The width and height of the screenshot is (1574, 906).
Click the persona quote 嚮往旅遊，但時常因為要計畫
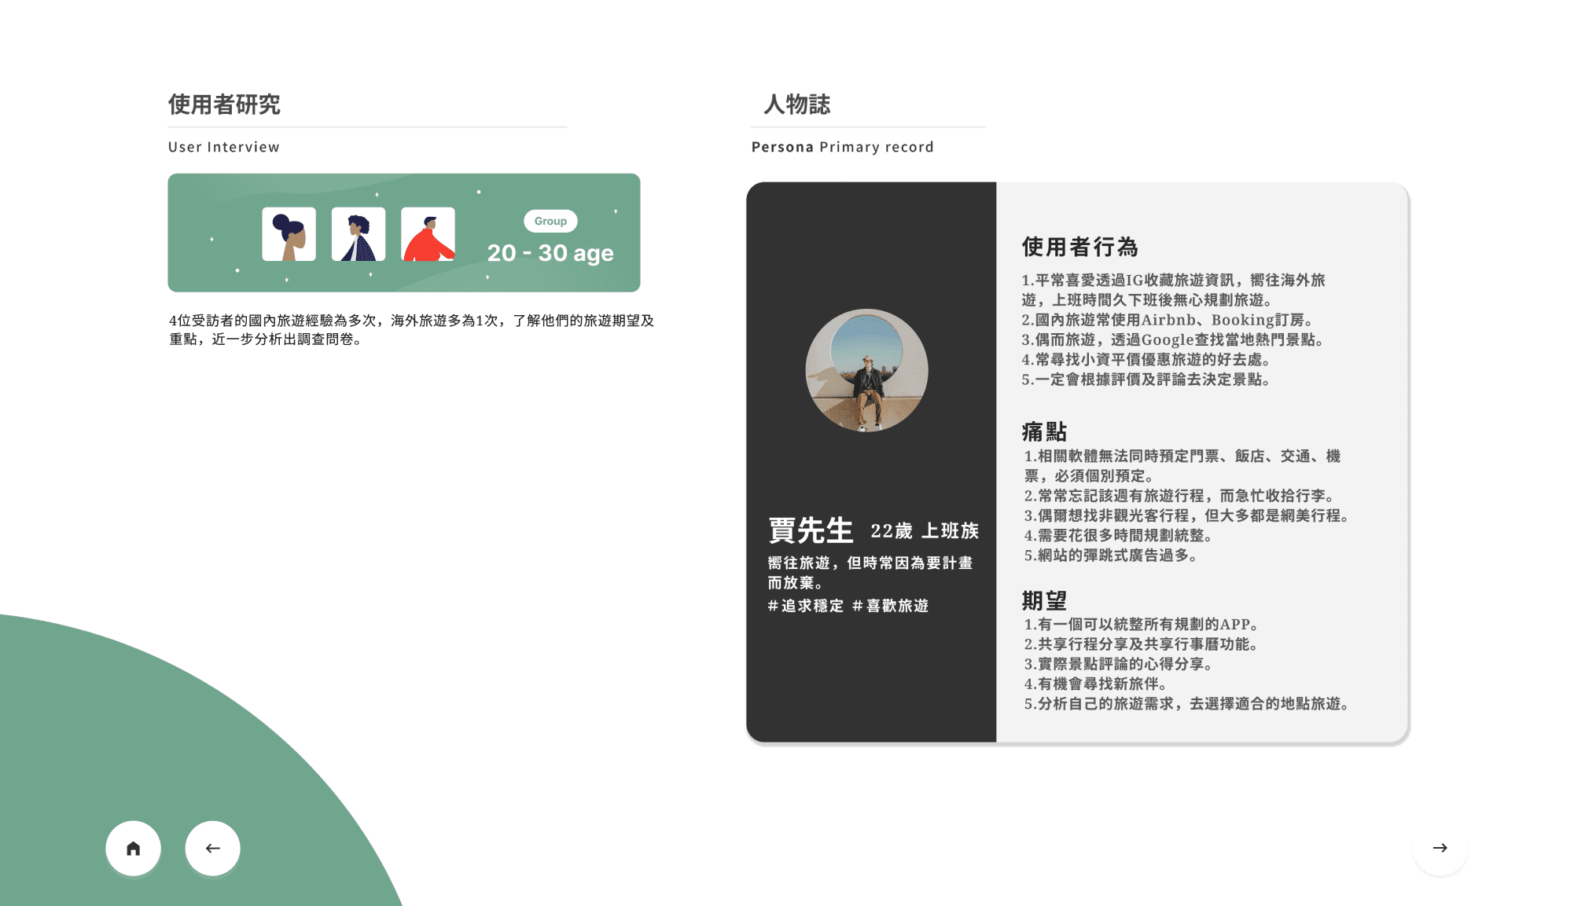(870, 573)
